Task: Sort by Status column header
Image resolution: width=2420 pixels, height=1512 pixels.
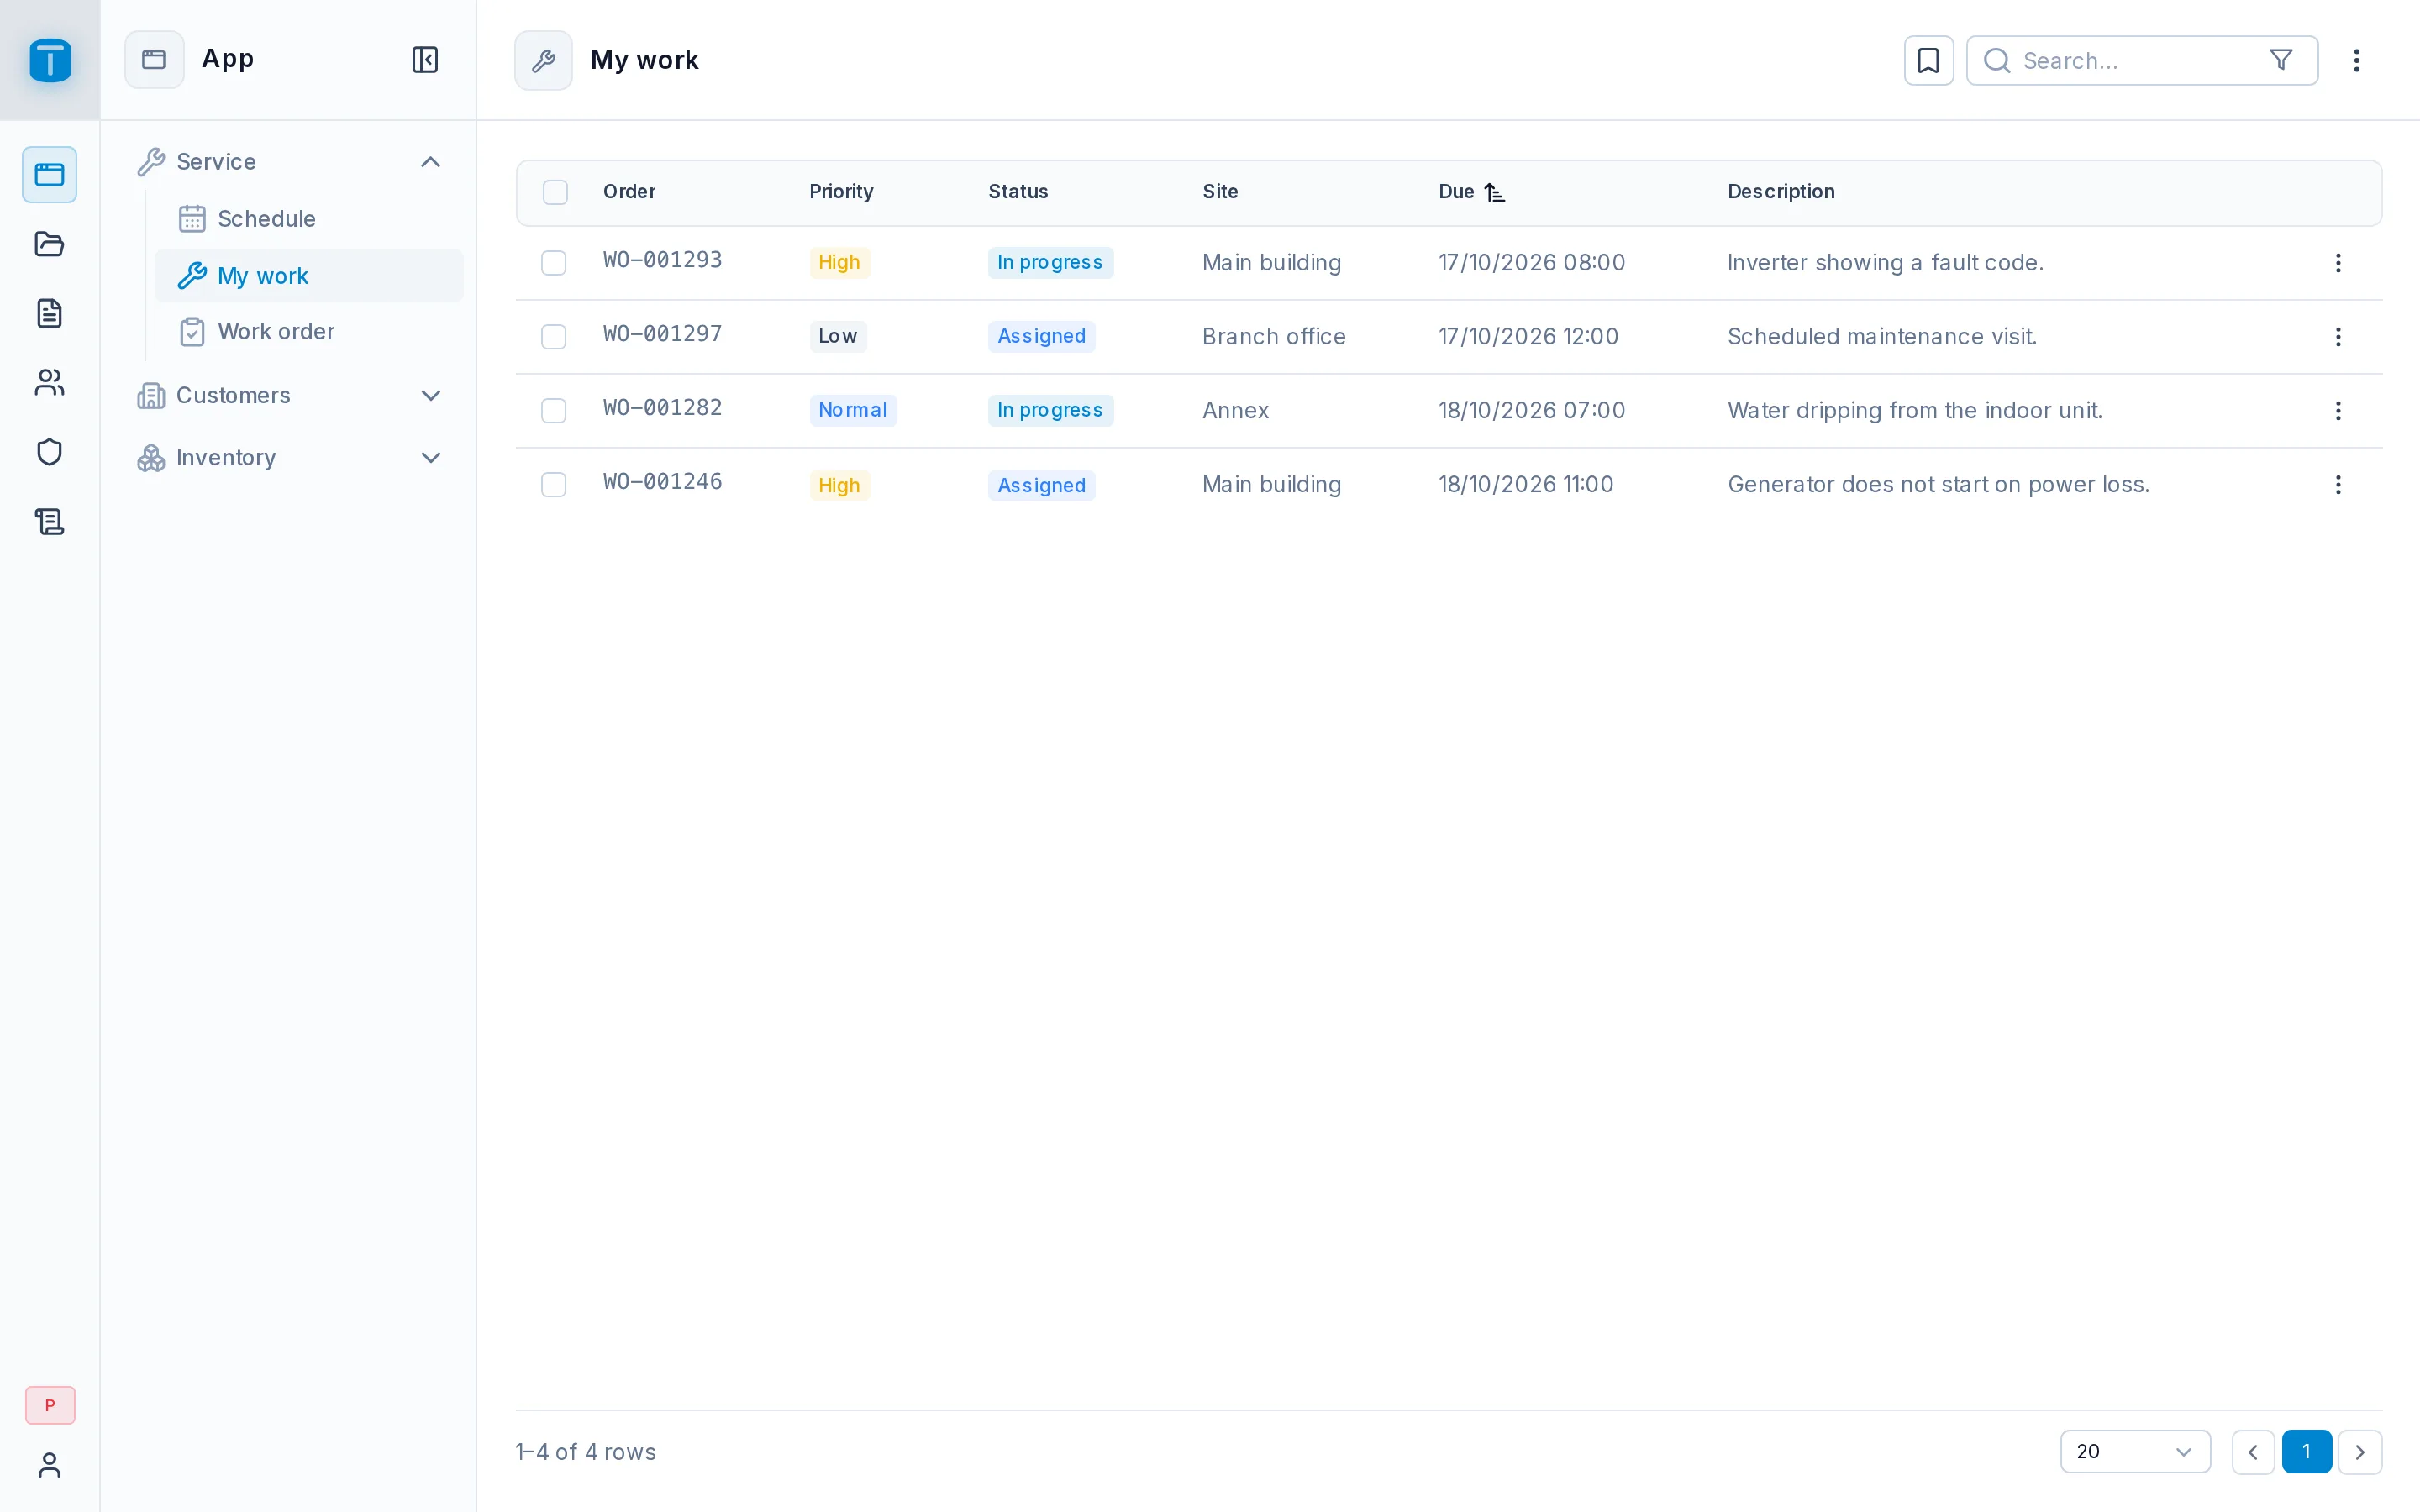Action: [1018, 192]
